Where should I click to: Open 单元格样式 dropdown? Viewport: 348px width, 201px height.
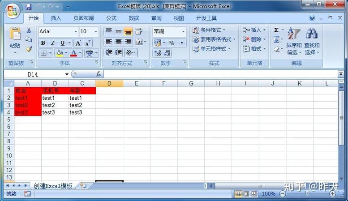211,49
